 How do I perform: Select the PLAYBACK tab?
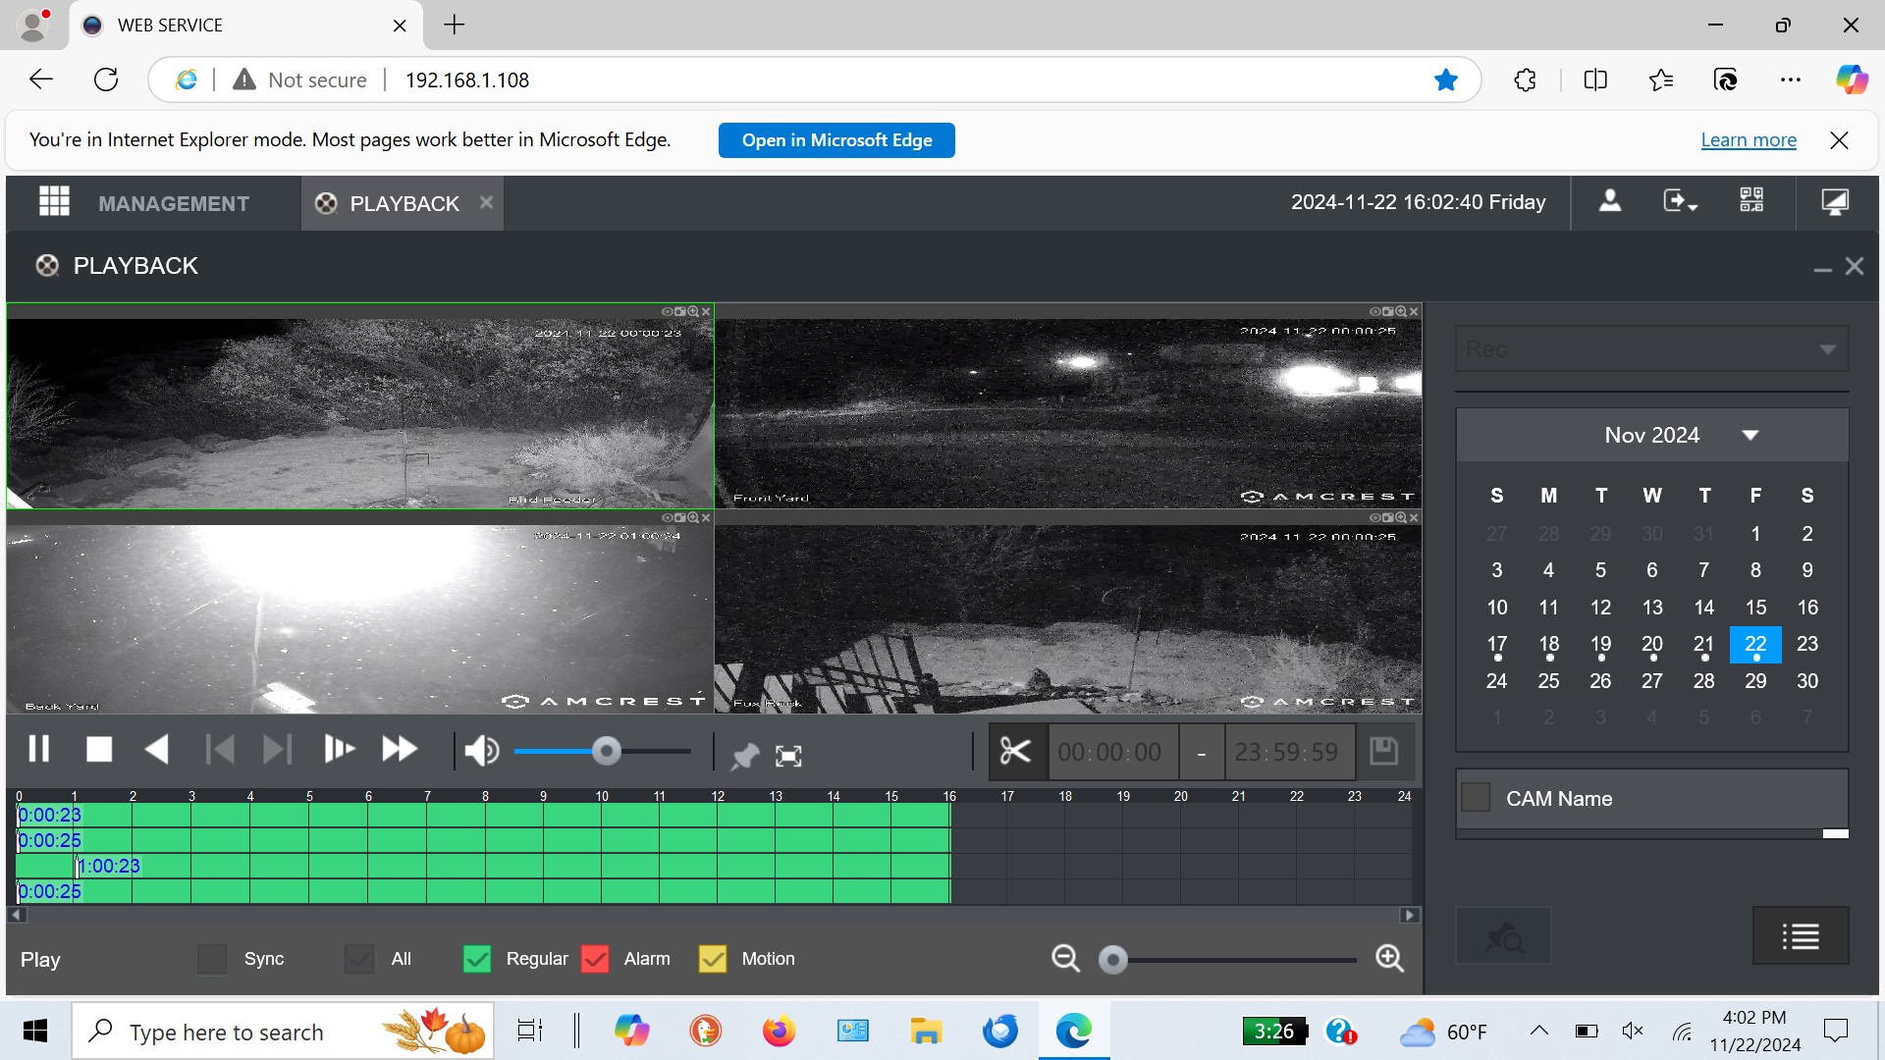point(404,203)
